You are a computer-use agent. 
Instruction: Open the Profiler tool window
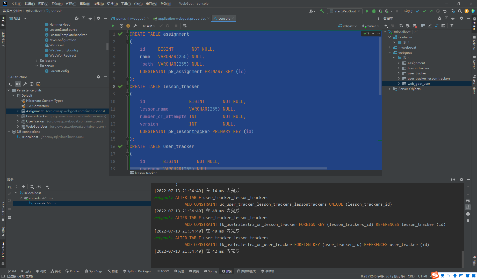click(73, 271)
